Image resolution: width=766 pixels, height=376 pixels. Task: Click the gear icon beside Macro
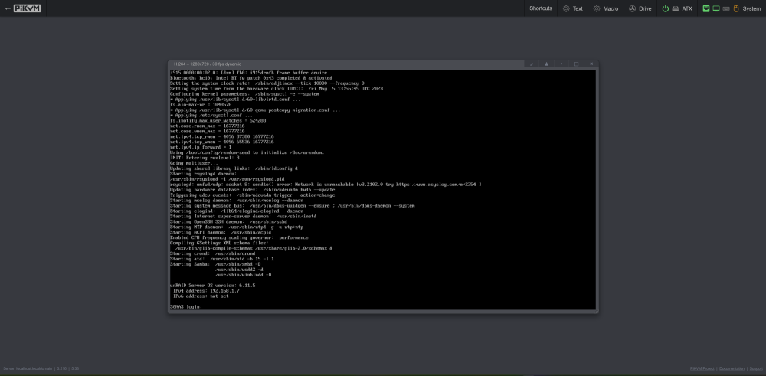click(x=597, y=8)
